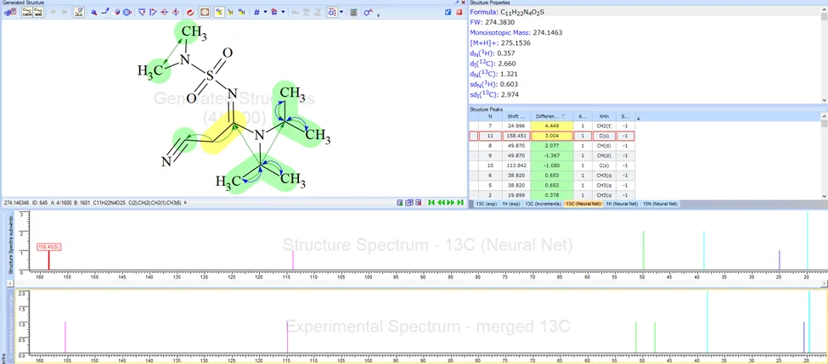Switch to 1H (exp) tab
Viewport: 828px width, 364px height.
[510, 203]
